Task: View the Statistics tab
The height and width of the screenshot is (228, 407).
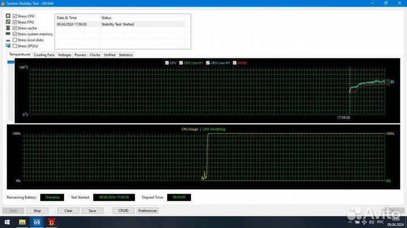Action: pos(125,55)
